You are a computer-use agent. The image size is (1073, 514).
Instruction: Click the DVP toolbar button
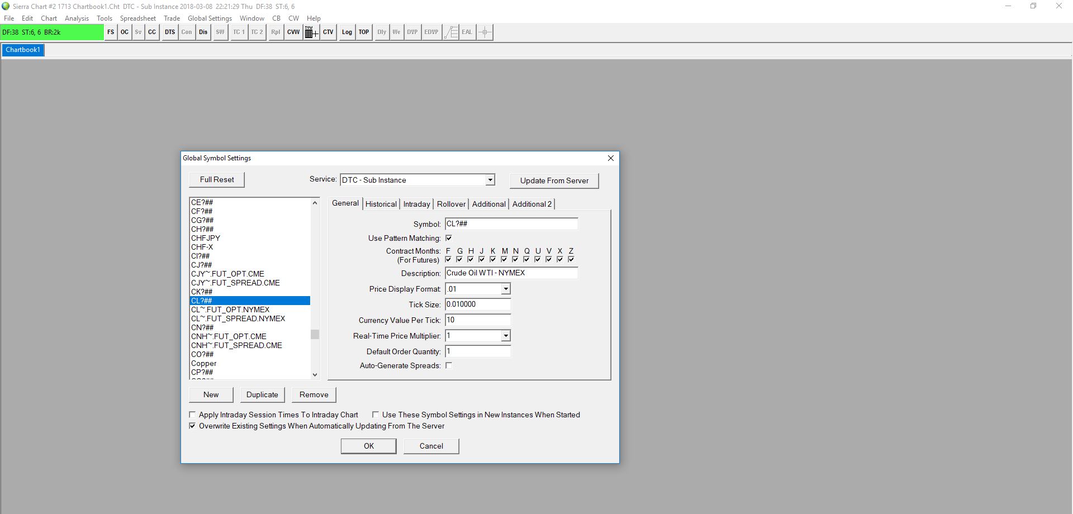412,32
